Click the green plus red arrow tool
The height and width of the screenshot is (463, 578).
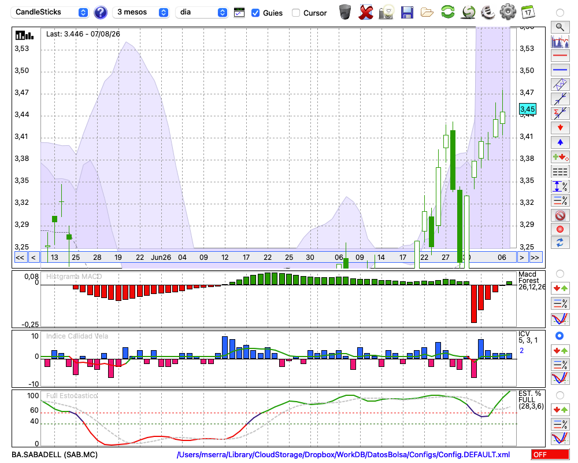(x=560, y=157)
